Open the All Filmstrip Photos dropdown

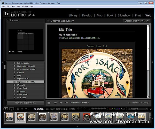tap(80, 103)
